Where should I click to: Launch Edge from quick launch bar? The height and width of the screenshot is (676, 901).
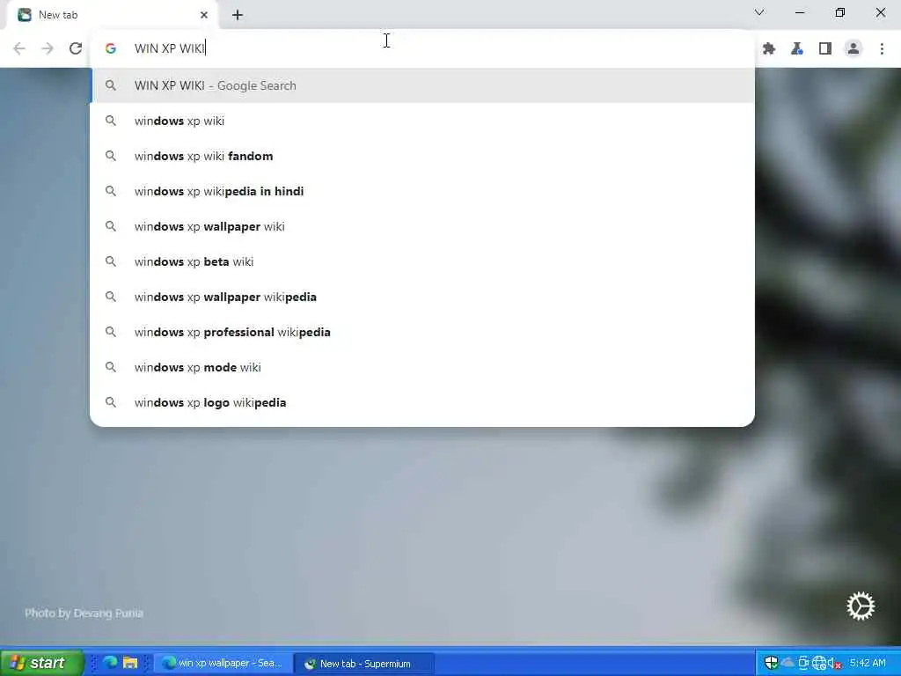tap(110, 663)
